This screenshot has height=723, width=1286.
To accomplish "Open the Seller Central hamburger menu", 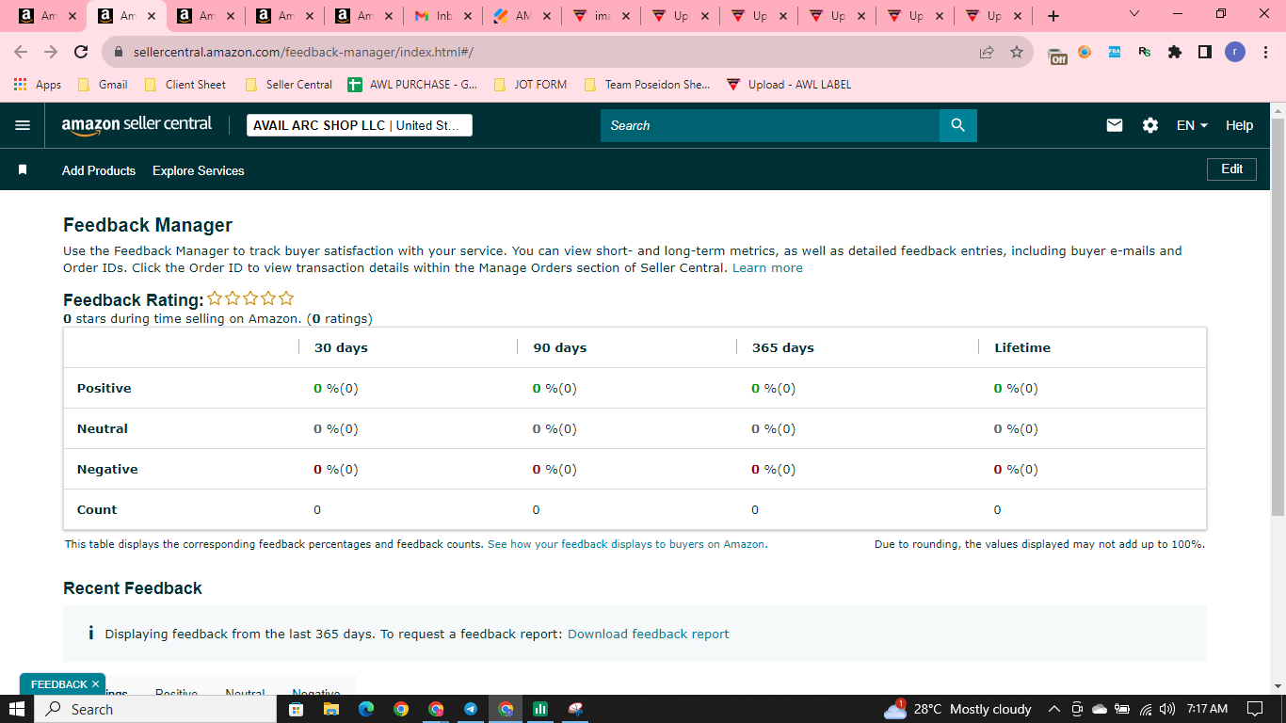I will 23,125.
